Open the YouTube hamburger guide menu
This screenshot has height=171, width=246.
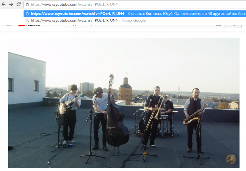coord(8,24)
